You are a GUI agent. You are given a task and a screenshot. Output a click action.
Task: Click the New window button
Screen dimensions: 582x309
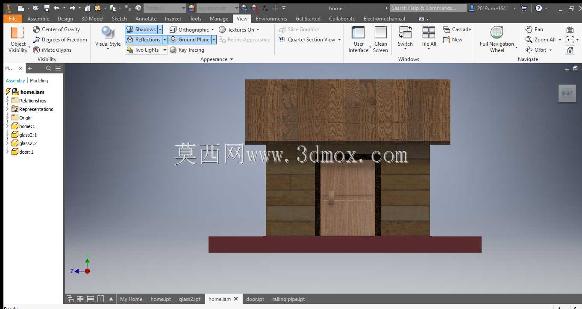coord(453,40)
